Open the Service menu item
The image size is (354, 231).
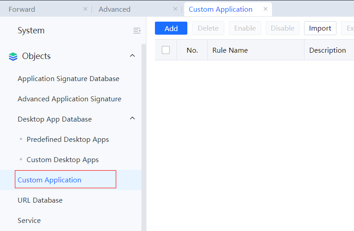coord(29,221)
